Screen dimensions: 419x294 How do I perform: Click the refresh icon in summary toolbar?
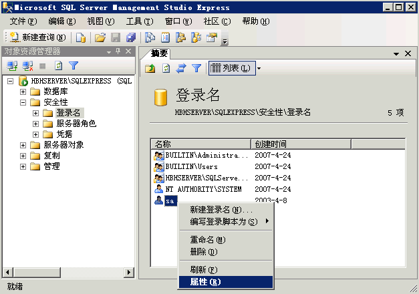point(166,68)
